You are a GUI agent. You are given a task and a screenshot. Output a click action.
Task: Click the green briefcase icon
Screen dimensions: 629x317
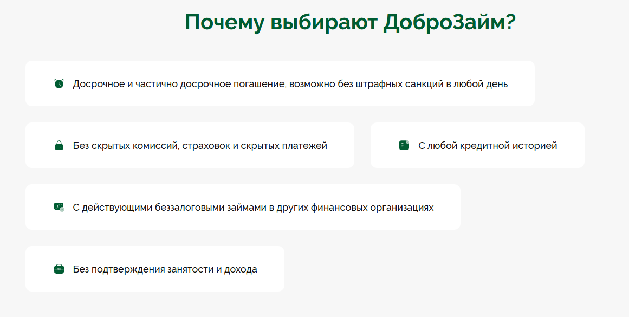coord(59,269)
